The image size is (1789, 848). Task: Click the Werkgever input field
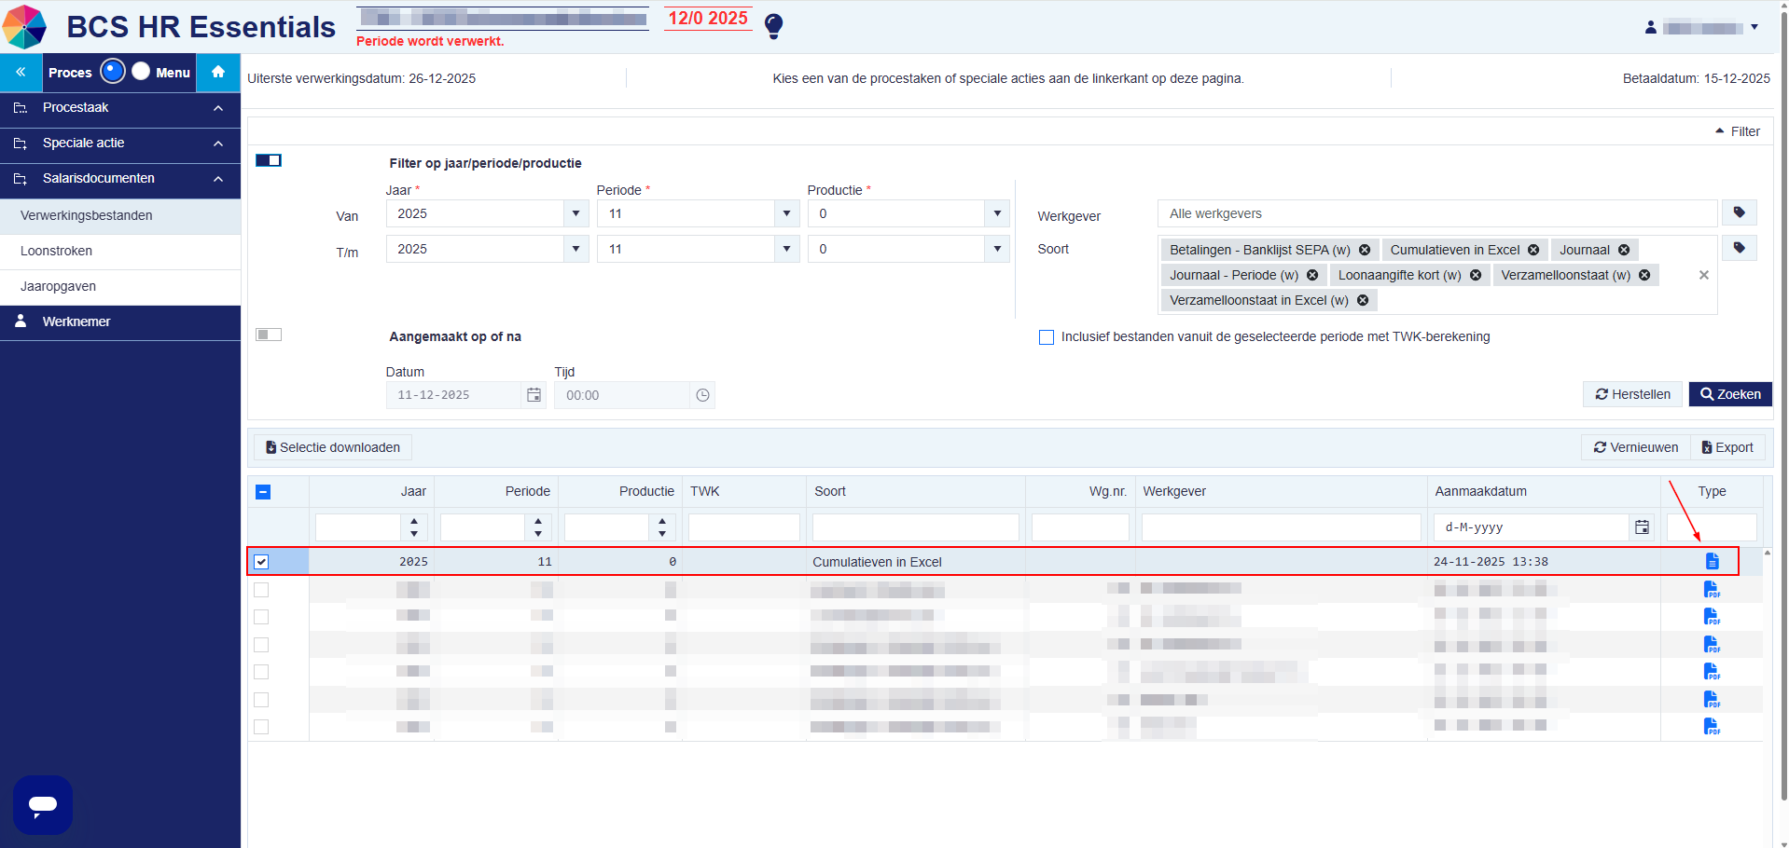1437,213
